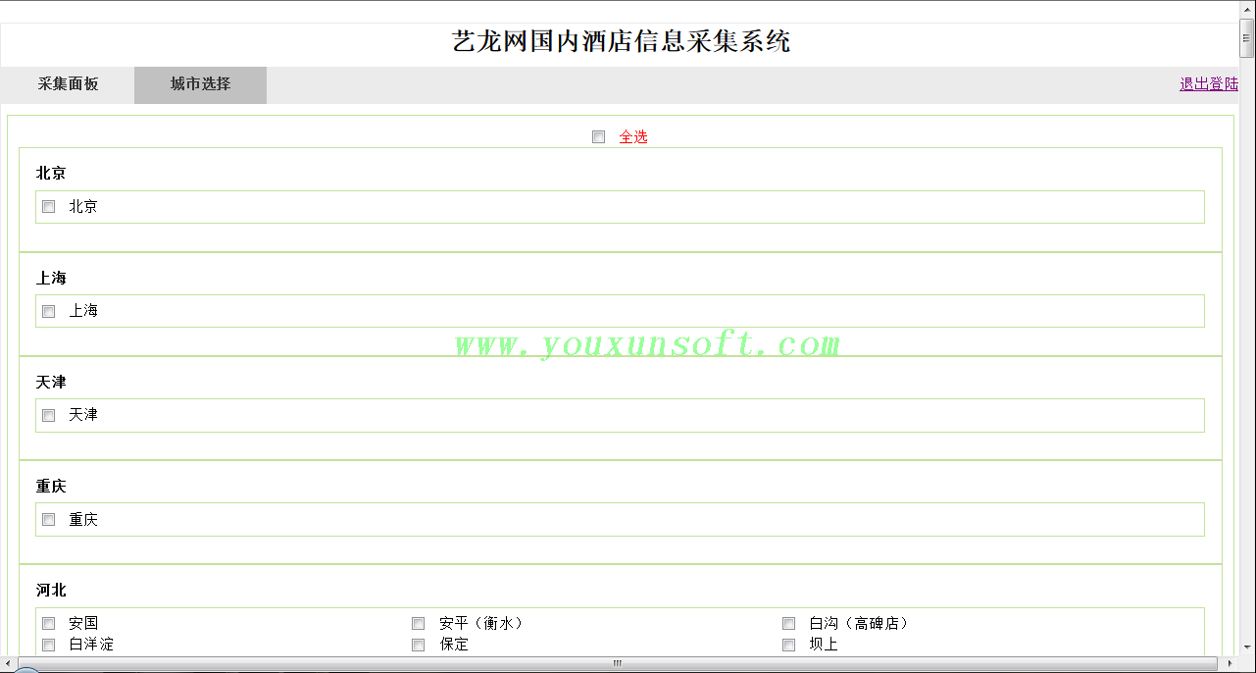
Task: Click the vertical scrollbar up arrow
Action: pos(1247,10)
